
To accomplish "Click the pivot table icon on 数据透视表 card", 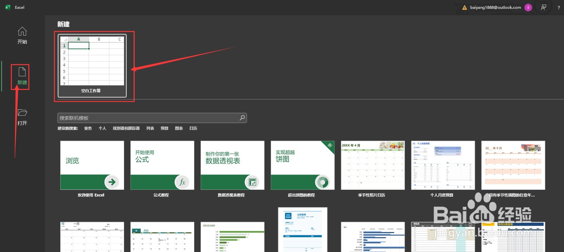I will coord(252,182).
